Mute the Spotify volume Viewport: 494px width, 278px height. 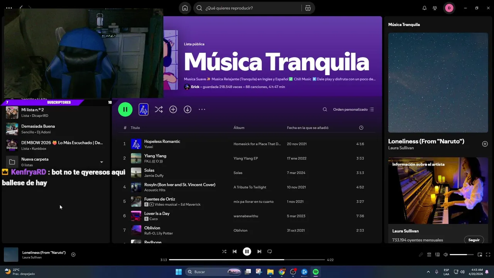coord(446,255)
